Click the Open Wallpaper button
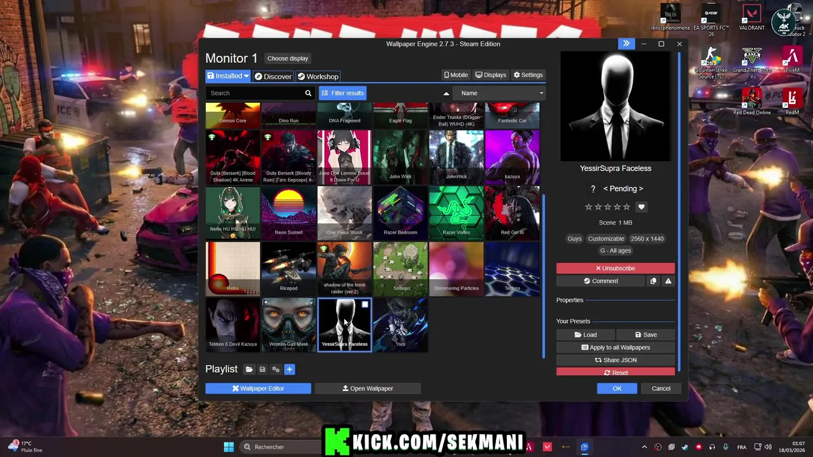The image size is (813, 457). [x=368, y=388]
